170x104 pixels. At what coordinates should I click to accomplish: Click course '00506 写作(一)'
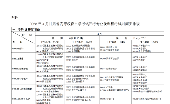(x=107, y=99)
